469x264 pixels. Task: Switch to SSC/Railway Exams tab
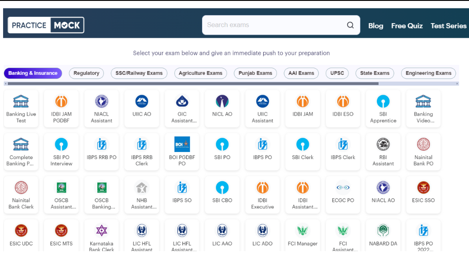[x=139, y=73]
